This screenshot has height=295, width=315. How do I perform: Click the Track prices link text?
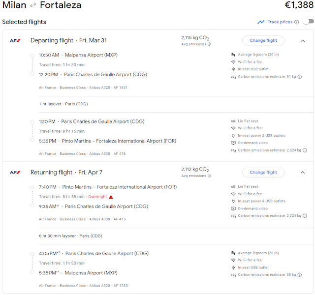pyautogui.click(x=280, y=22)
